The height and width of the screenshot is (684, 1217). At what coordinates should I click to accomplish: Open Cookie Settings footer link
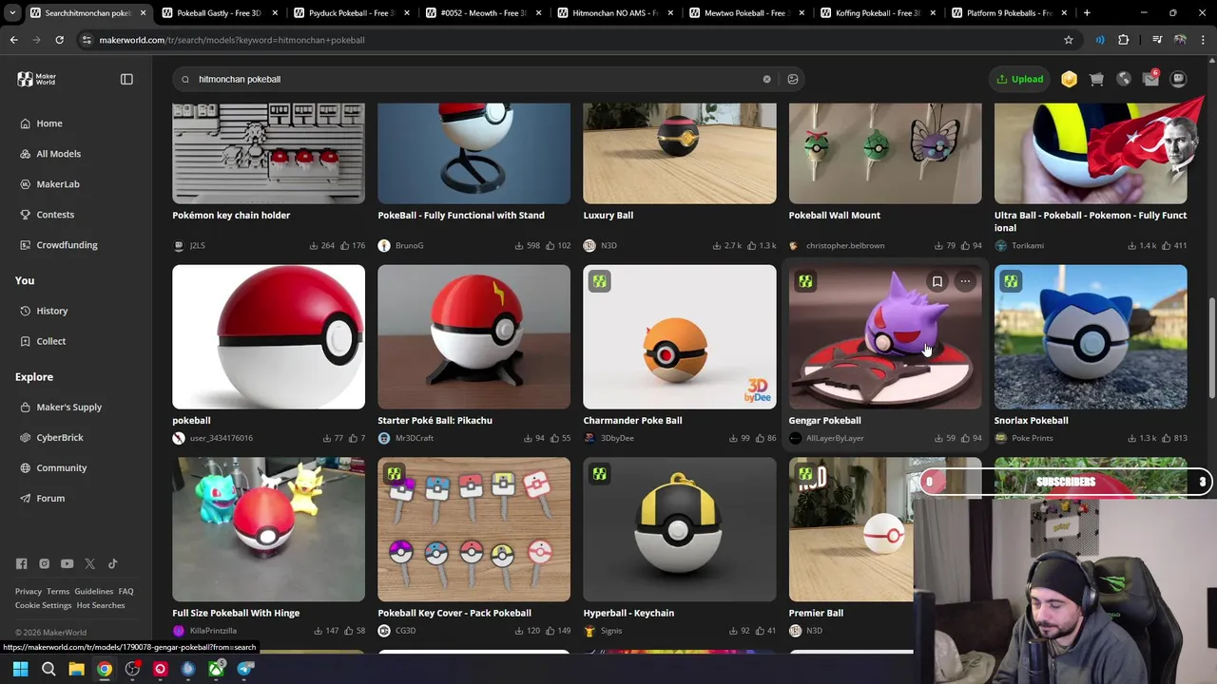(43, 605)
